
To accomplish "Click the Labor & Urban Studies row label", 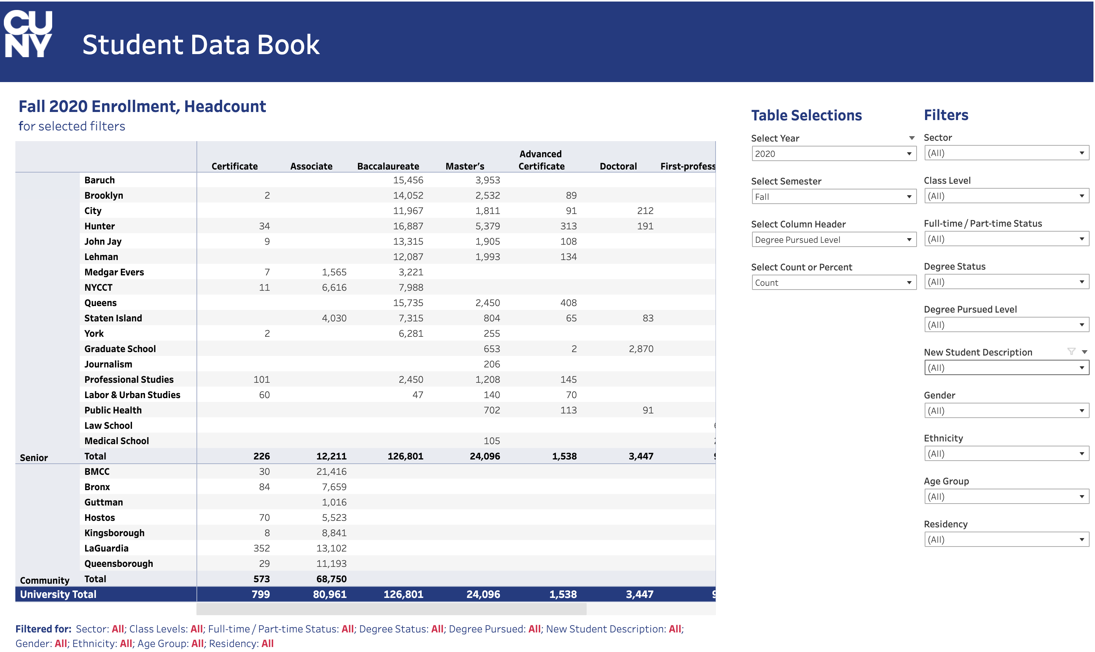I will click(132, 395).
